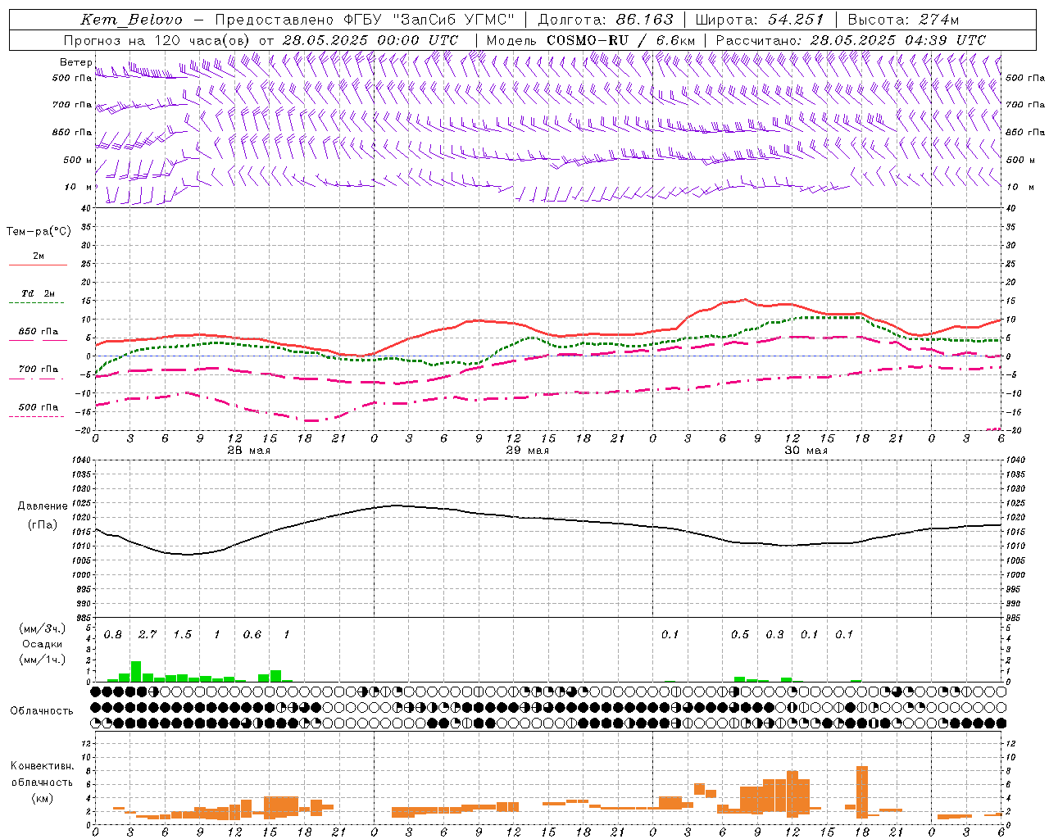The height and width of the screenshot is (839, 1049).
Task: Click the Конвективн. label
Action: pos(42,765)
